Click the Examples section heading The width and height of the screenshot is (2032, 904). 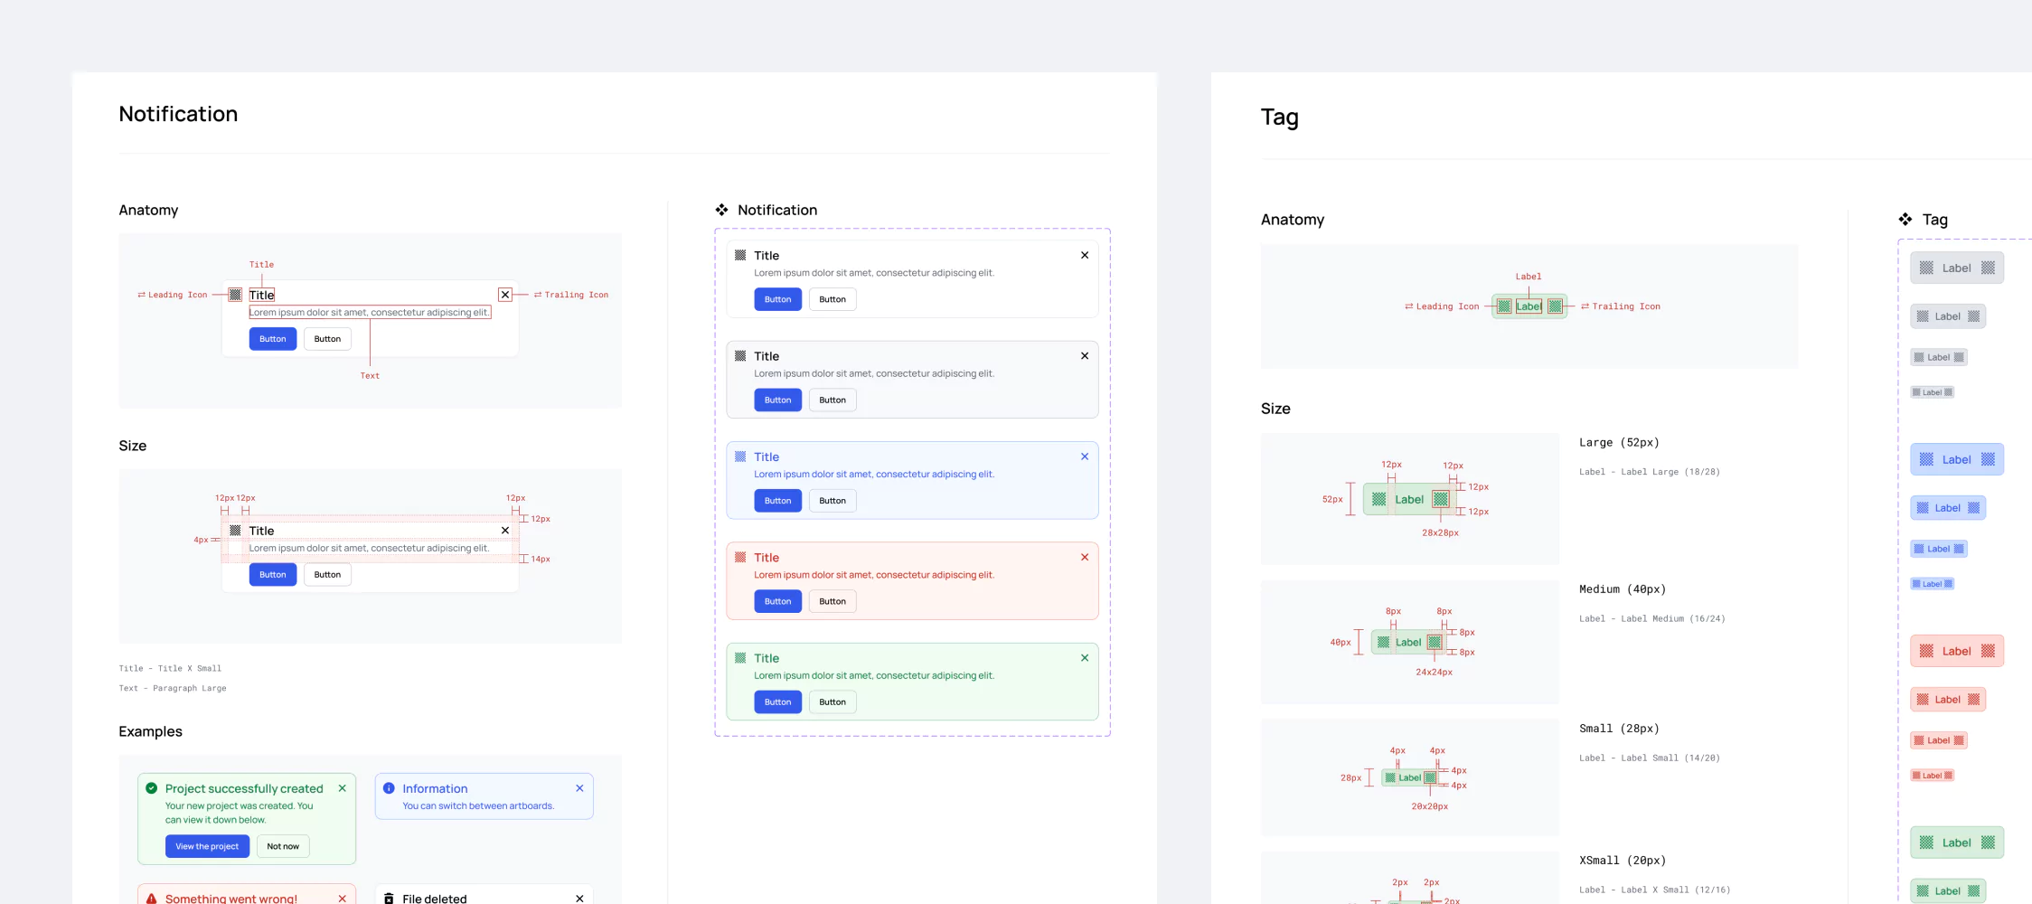pos(150,731)
